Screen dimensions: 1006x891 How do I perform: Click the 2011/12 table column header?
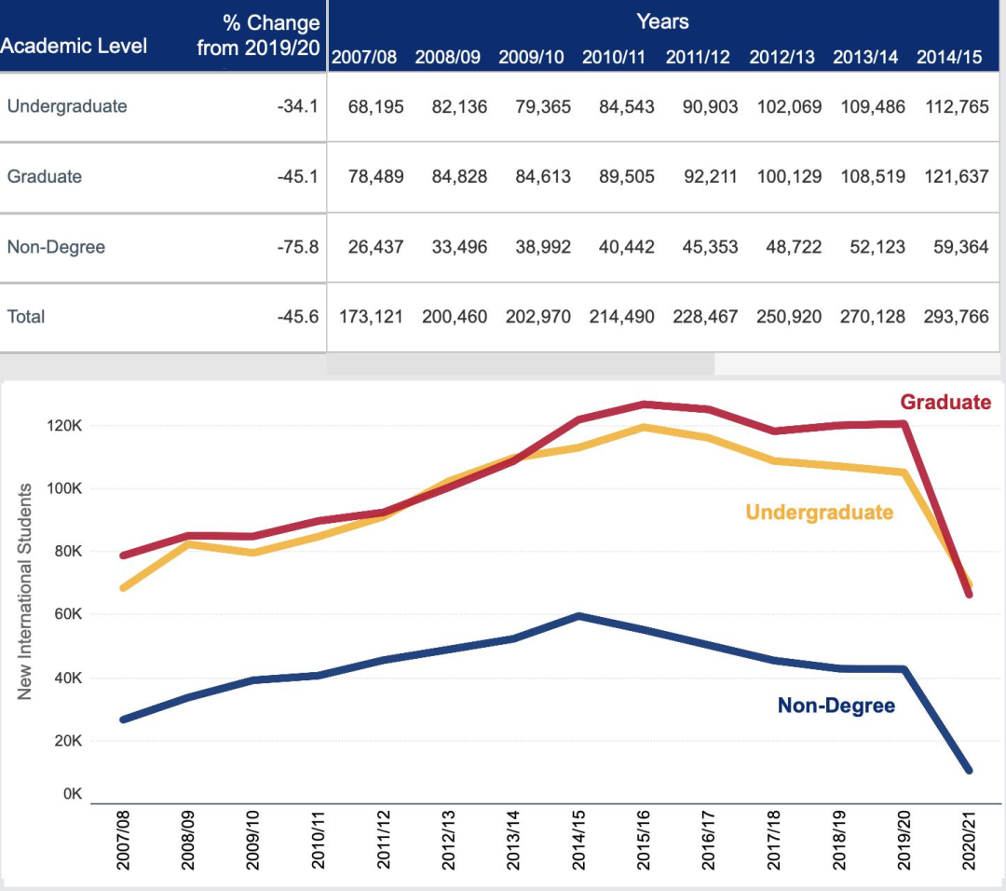tap(698, 57)
